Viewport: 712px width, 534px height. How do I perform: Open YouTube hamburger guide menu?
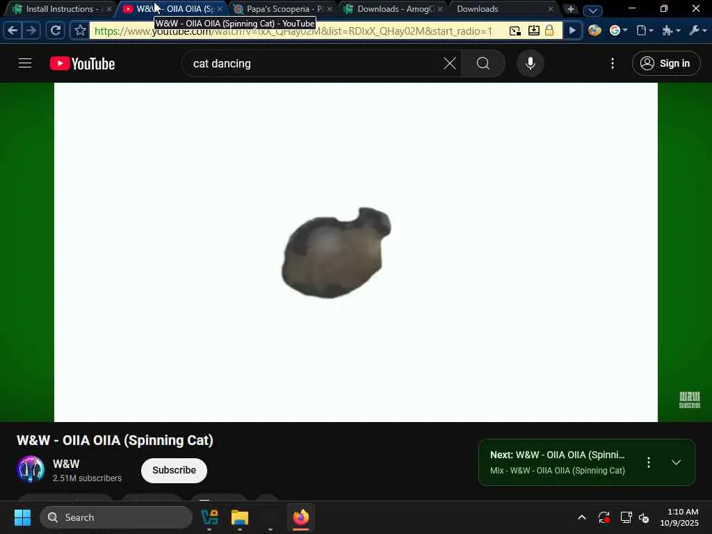25,63
